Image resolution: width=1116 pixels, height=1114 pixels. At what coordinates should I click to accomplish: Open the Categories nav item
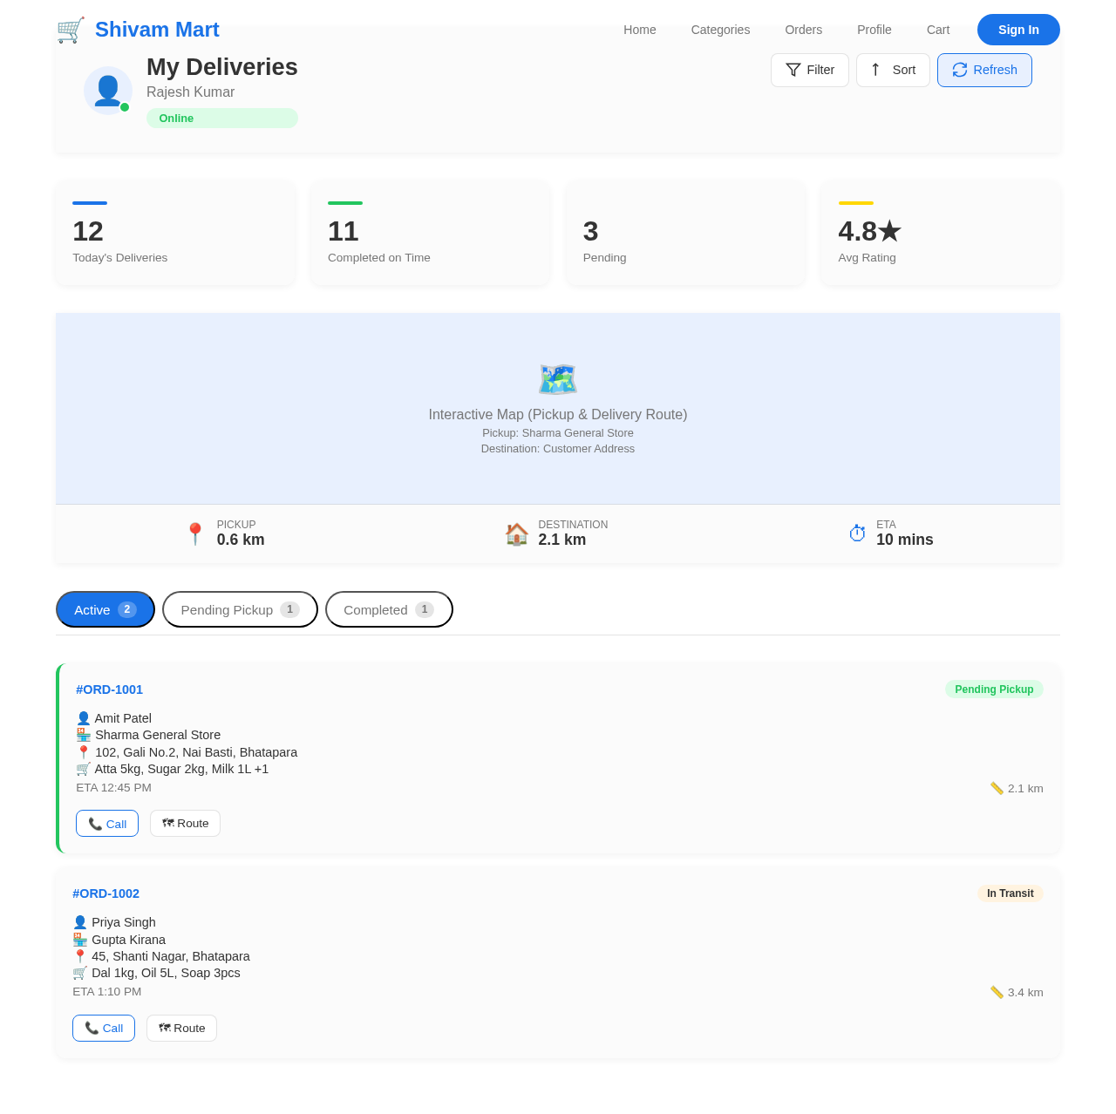(720, 30)
